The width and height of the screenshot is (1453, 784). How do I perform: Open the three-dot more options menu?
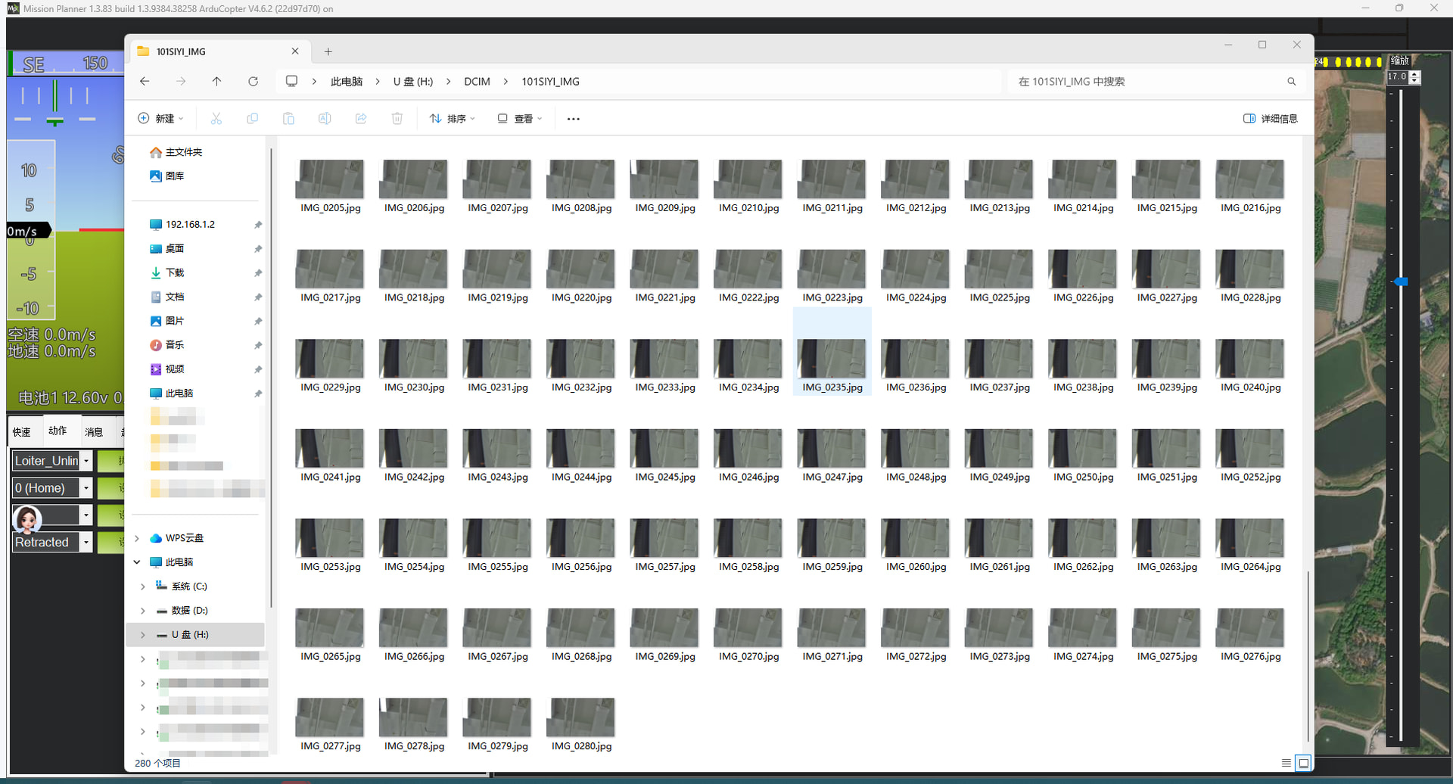pos(573,119)
